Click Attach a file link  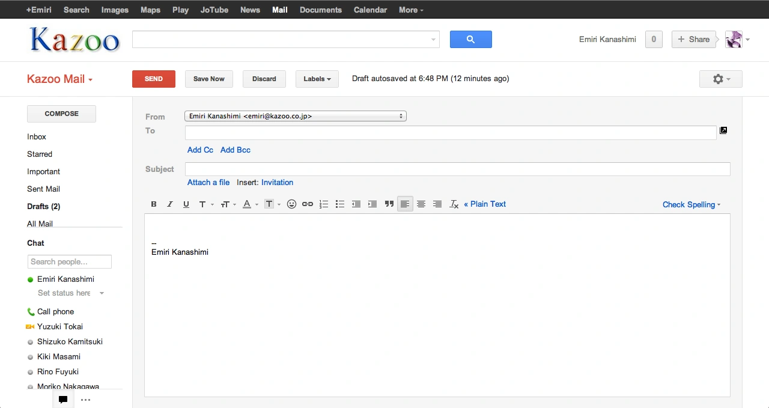(x=208, y=183)
